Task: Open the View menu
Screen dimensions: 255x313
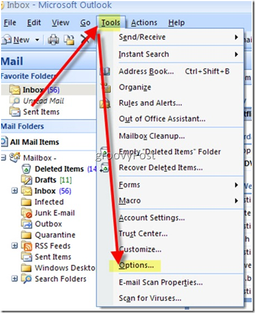Action: click(60, 23)
